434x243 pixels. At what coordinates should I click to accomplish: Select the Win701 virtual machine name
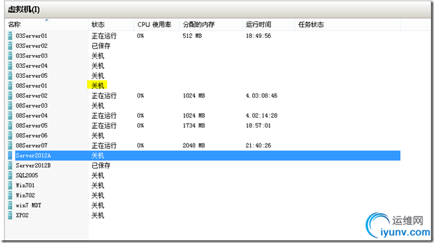pyautogui.click(x=25, y=185)
